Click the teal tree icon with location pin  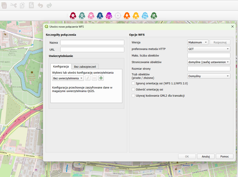[x=82, y=16]
